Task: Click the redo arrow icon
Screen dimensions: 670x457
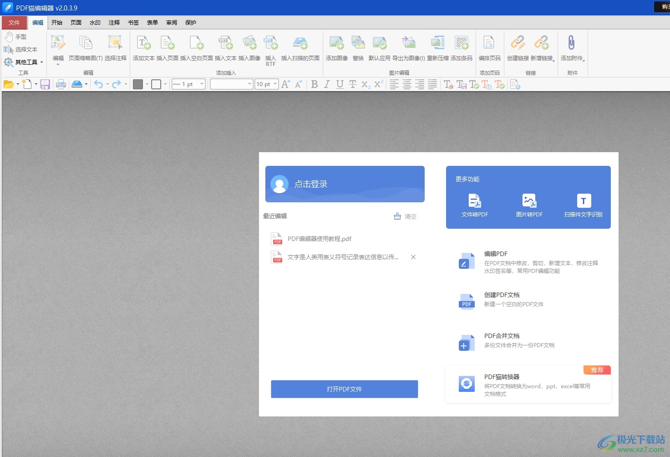Action: point(117,84)
